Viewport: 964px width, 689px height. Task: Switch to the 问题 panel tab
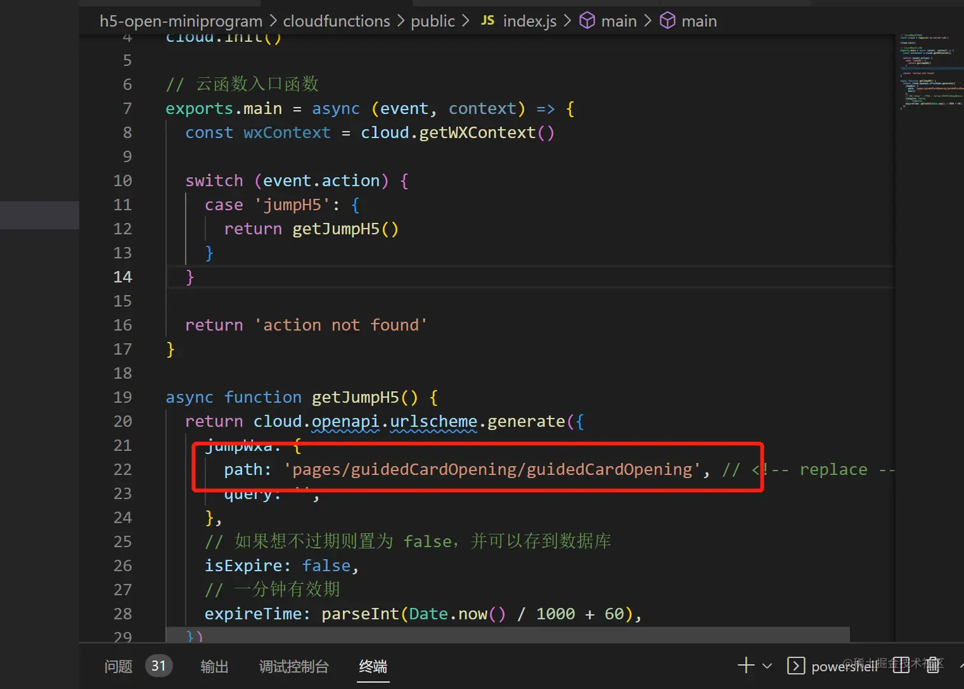119,667
